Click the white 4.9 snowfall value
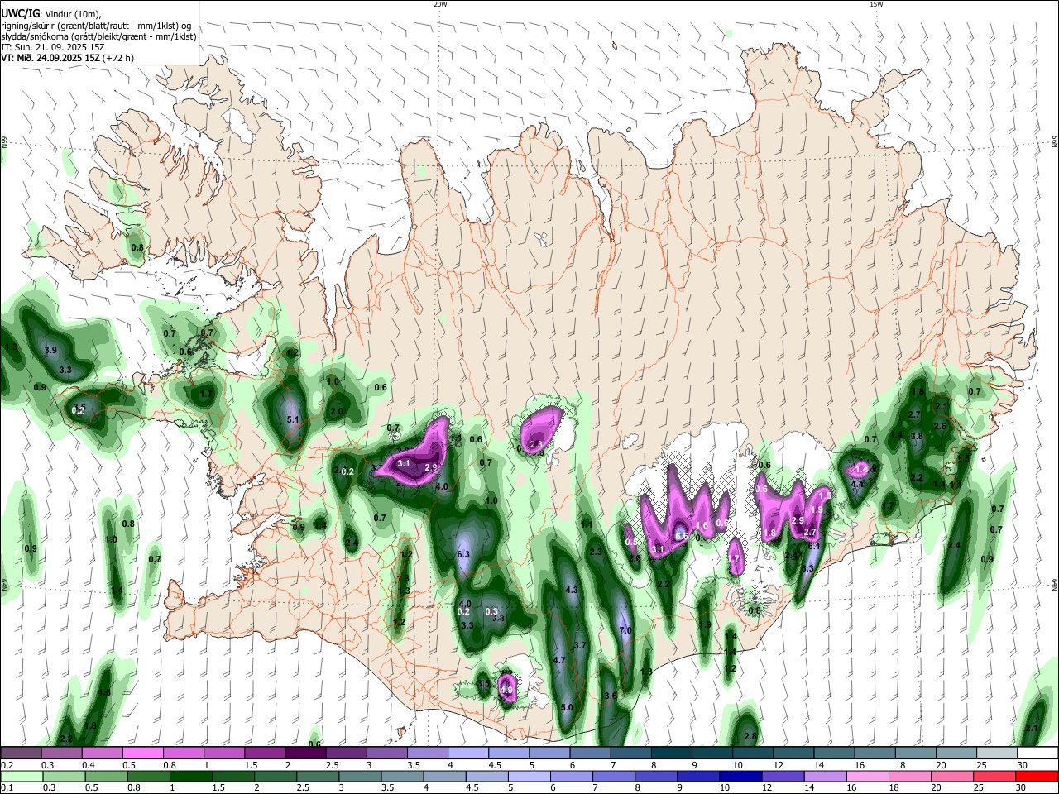Viewport: 1059px width, 794px height. pyautogui.click(x=507, y=690)
